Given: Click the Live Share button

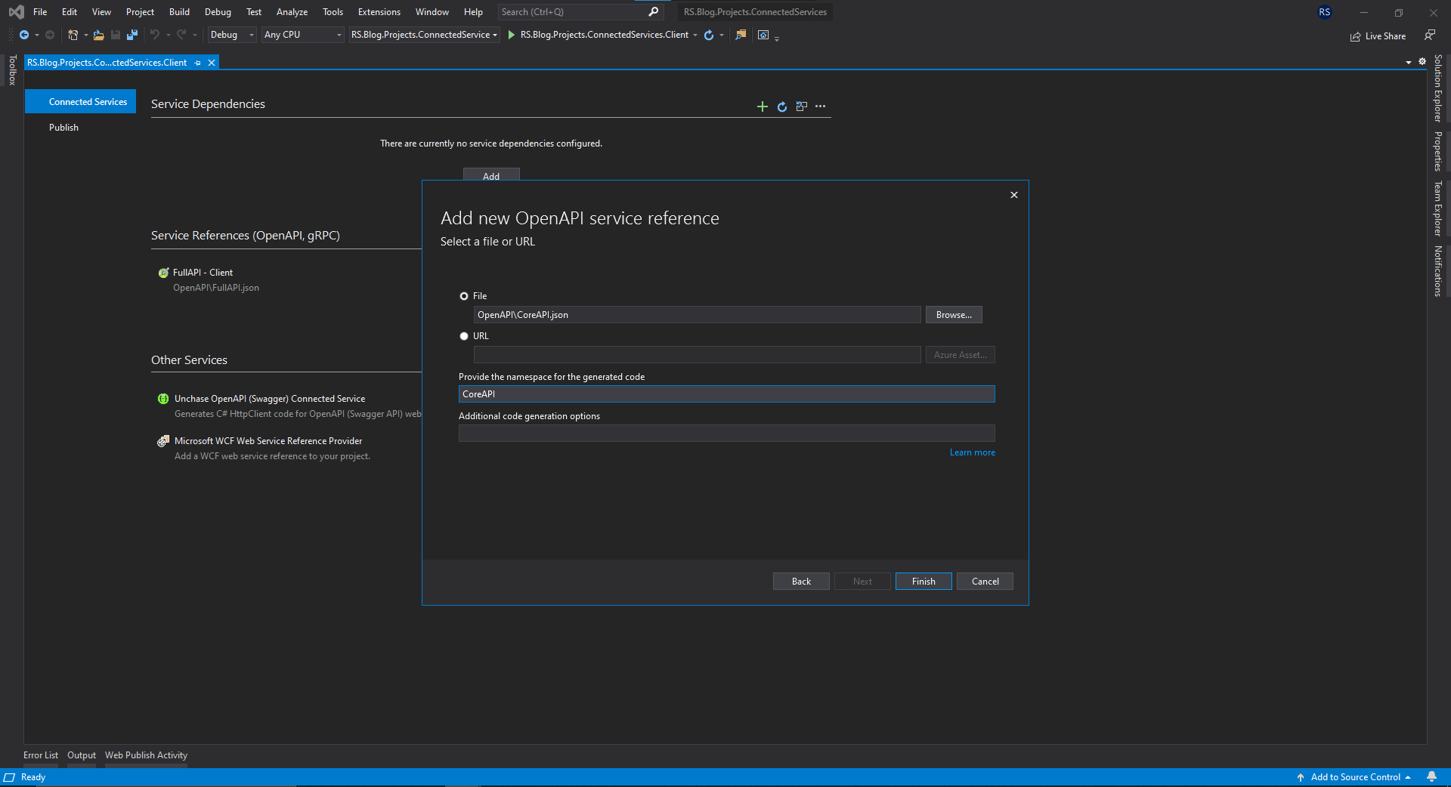Looking at the screenshot, I should pos(1378,35).
